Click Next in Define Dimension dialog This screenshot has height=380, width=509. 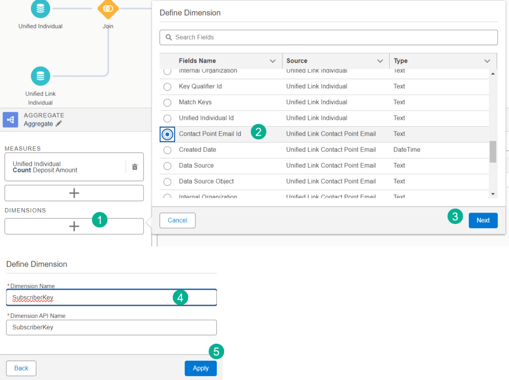[483, 220]
